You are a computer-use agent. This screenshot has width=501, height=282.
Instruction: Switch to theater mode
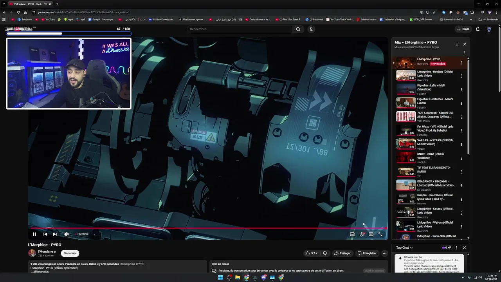371,234
